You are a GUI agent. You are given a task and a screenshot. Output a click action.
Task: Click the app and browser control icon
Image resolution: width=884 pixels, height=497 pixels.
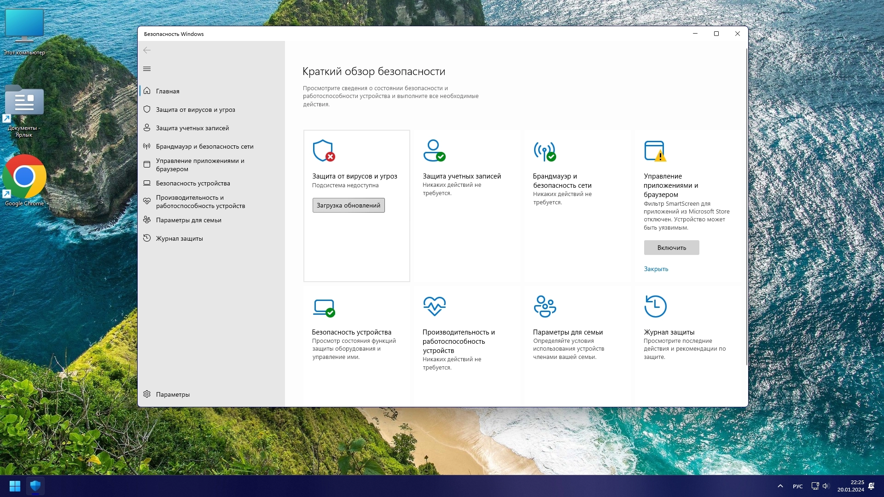(655, 150)
